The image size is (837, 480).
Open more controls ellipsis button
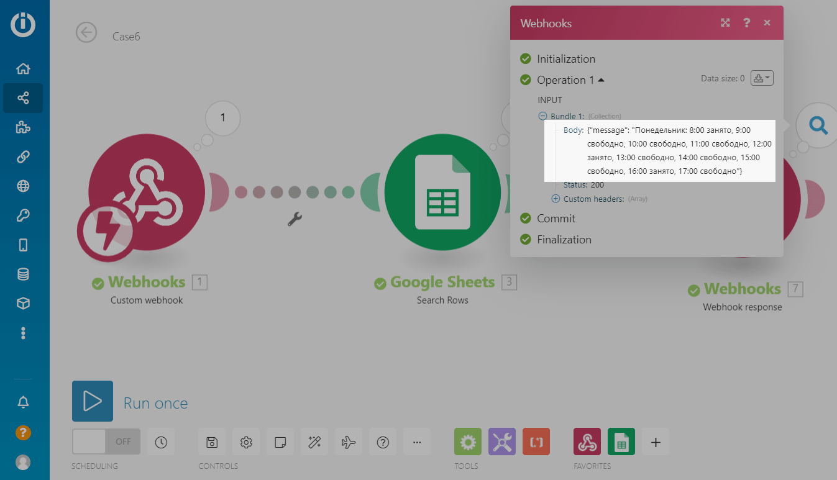click(417, 442)
